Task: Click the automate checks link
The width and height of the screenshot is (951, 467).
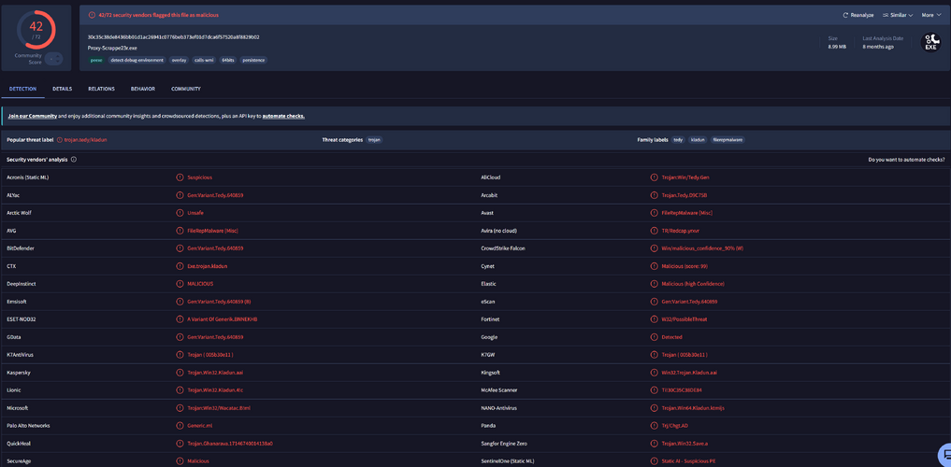Action: (283, 116)
